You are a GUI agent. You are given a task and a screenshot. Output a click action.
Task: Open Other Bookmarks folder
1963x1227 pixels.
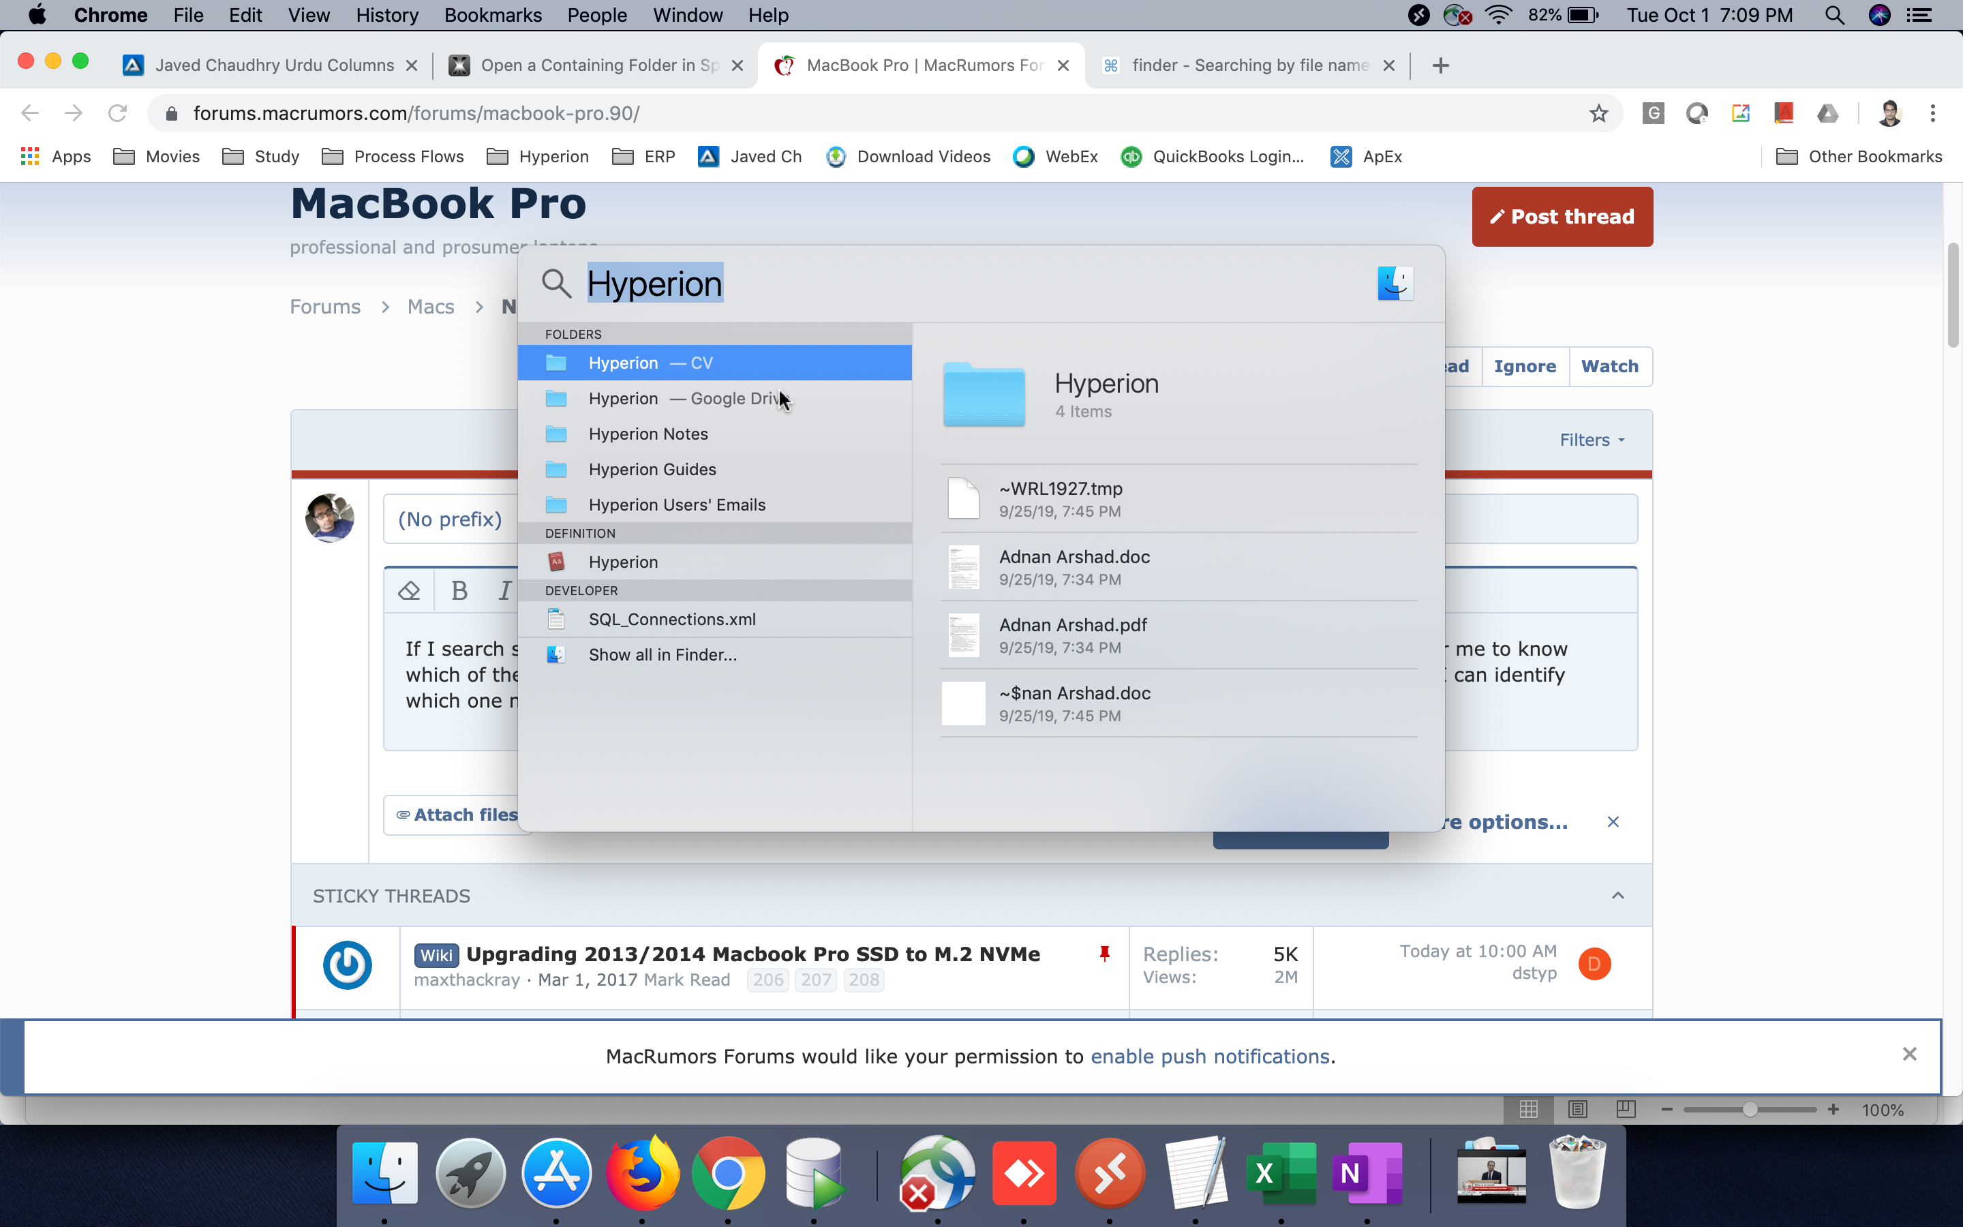pos(1858,157)
